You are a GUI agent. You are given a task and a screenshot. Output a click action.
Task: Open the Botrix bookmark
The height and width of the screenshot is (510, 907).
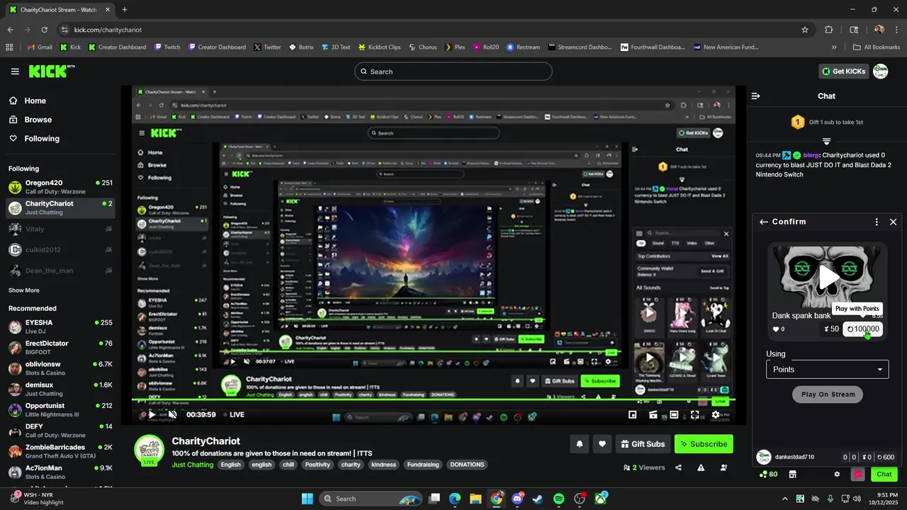[301, 47]
